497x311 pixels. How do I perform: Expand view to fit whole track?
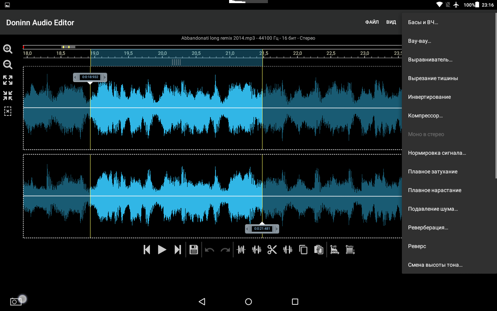click(8, 80)
